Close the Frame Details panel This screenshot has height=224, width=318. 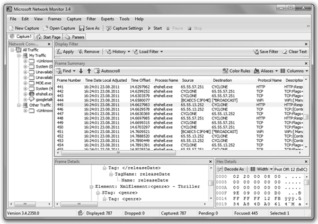(x=210, y=162)
